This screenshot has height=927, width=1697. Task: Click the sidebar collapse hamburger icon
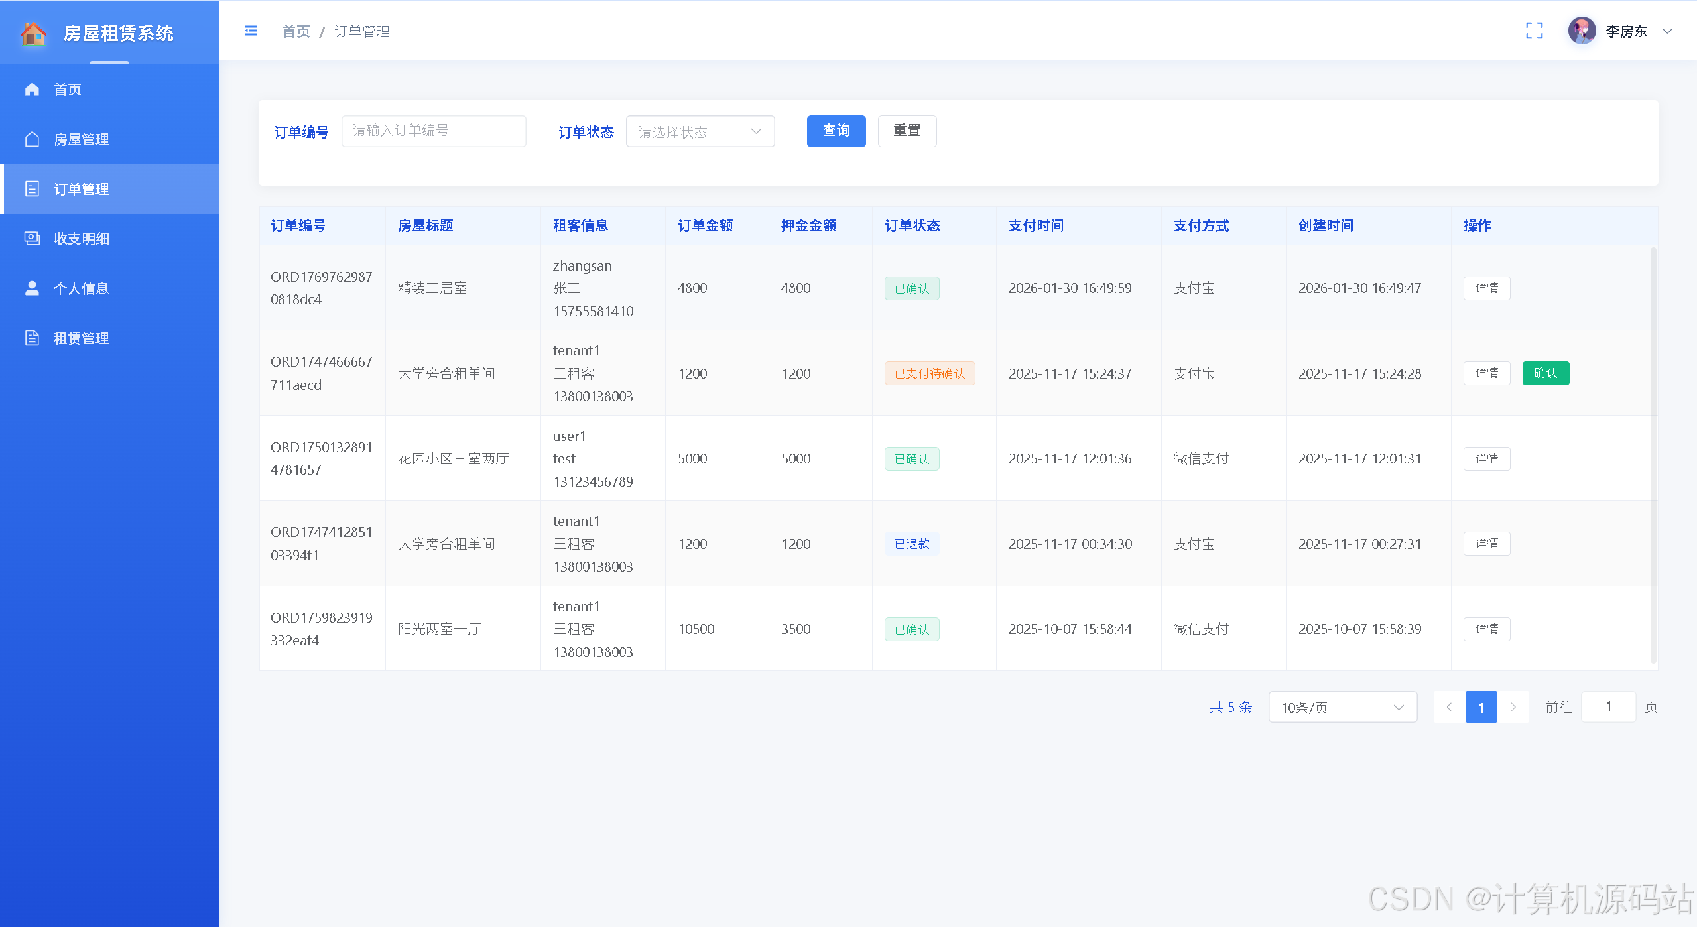point(250,31)
